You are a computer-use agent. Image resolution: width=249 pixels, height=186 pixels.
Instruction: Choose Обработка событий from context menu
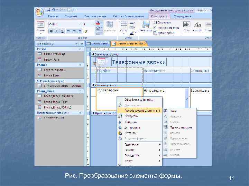[140, 100]
